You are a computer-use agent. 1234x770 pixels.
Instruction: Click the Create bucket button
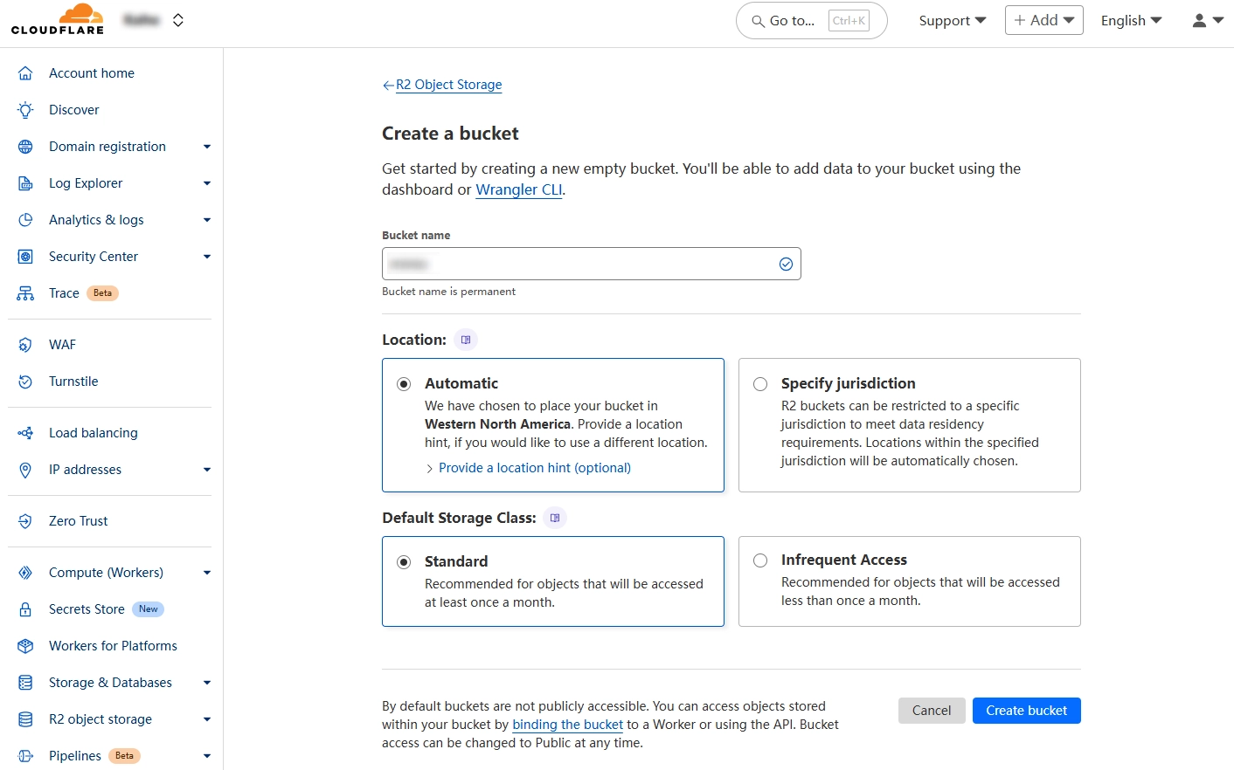click(x=1026, y=711)
